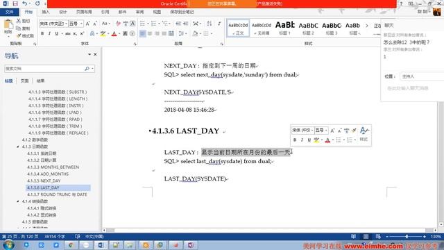Viewport: 444px width, 250px height.
Task: Collapse the 4.1.4 转换函数 heading in navigation
Action: pos(17,201)
